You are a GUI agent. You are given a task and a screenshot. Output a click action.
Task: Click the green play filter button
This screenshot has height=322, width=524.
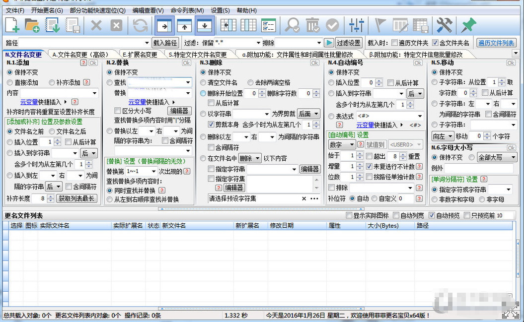coord(329,43)
